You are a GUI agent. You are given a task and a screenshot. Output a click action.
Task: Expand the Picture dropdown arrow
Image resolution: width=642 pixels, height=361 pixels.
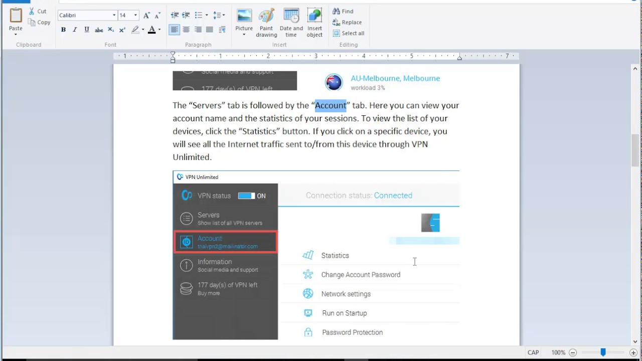click(x=244, y=35)
